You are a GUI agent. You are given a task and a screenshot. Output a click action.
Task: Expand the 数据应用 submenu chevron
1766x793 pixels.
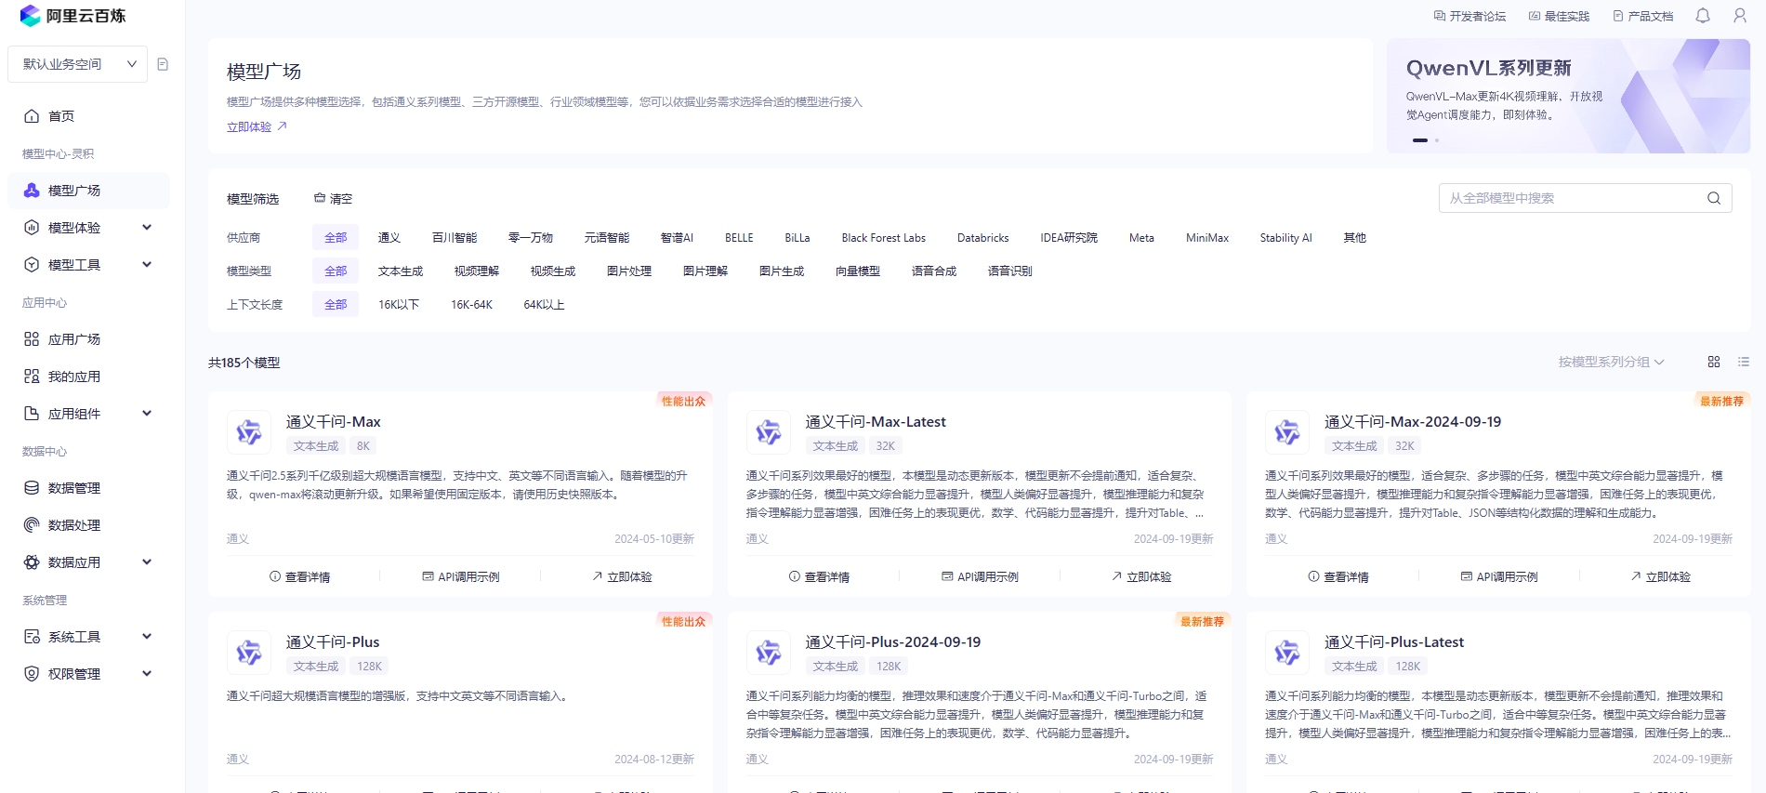147,562
